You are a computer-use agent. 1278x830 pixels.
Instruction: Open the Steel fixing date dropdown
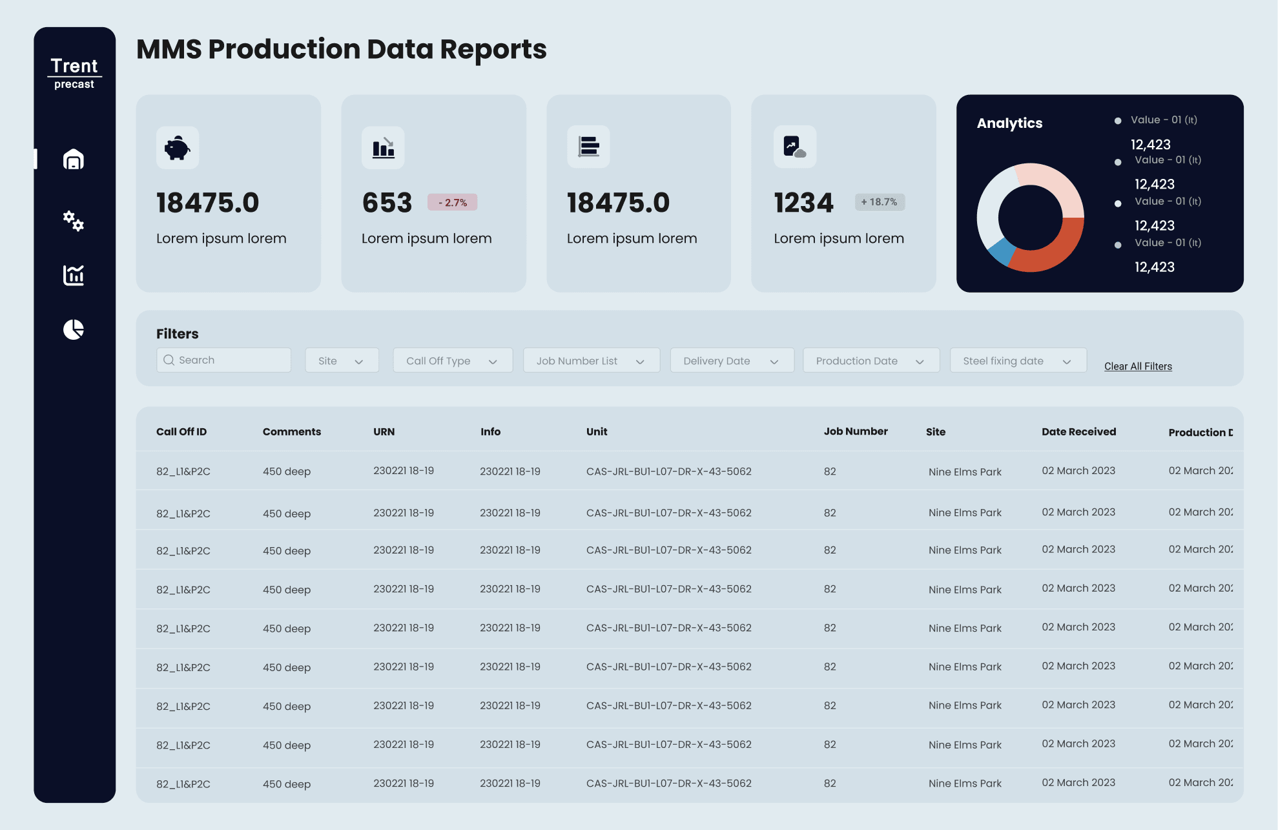tap(1018, 360)
